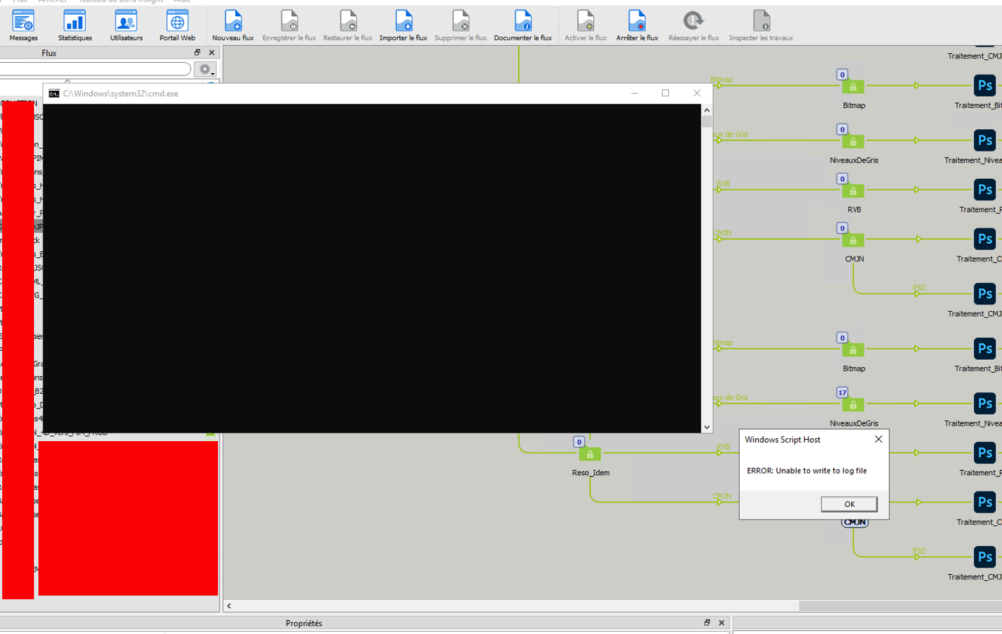Close the Propriétés panel
1002x634 pixels.
[x=722, y=623]
